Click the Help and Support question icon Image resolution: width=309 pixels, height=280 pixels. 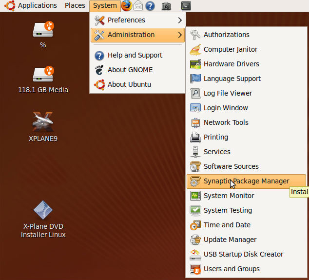pos(99,56)
